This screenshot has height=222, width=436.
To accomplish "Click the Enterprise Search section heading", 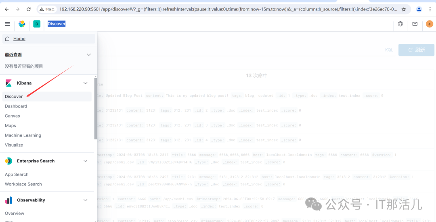I will [x=36, y=161].
